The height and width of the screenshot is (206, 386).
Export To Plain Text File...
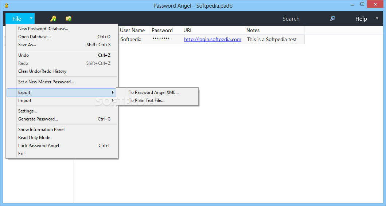pyautogui.click(x=157, y=100)
